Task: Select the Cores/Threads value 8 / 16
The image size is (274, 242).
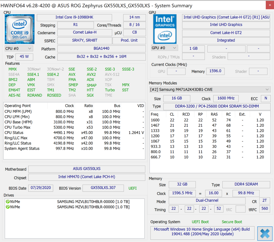Action: pos(135,25)
